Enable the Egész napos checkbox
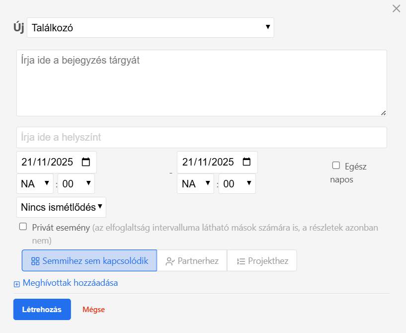The width and height of the screenshot is (406, 333). point(336,165)
